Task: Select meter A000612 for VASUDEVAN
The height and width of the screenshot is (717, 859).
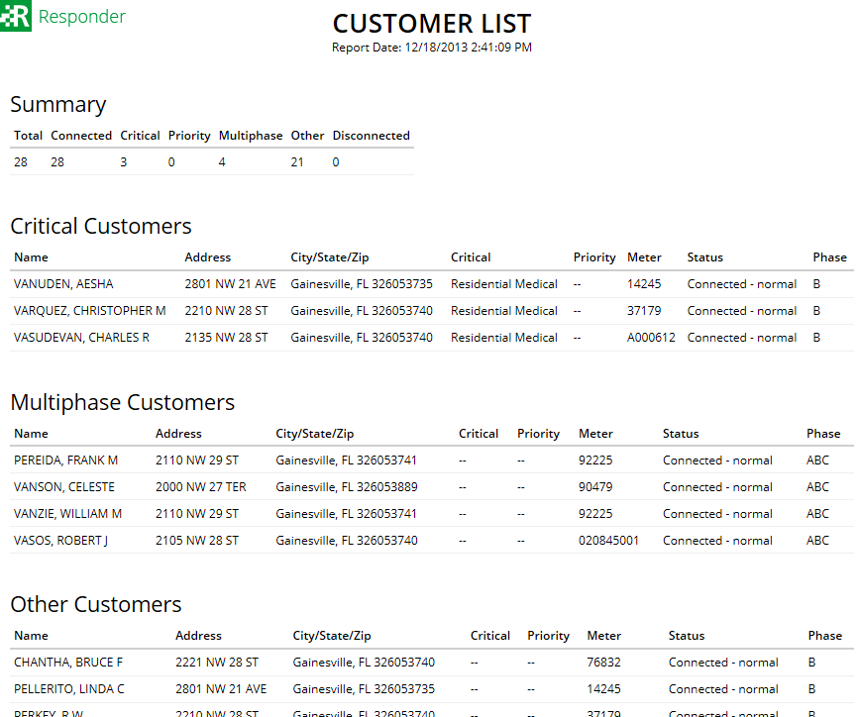Action: pyautogui.click(x=651, y=338)
